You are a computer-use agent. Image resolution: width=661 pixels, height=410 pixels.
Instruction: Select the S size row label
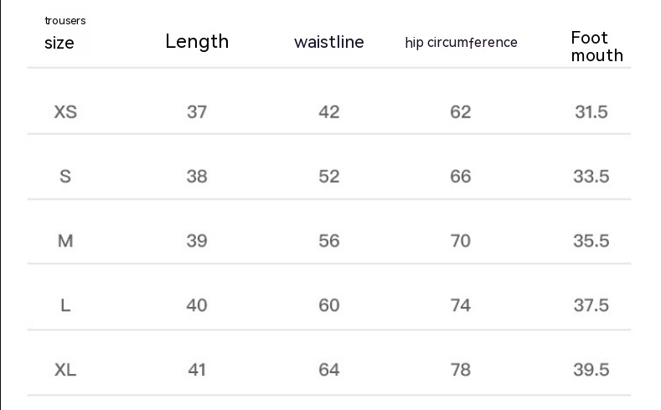click(x=65, y=176)
